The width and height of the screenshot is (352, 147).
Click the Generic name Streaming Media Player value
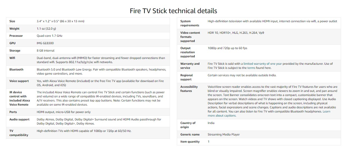(x=224, y=134)
